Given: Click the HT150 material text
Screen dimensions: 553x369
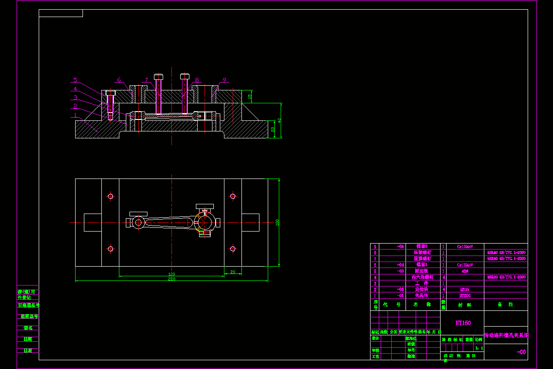Looking at the screenshot, I should click(x=463, y=323).
